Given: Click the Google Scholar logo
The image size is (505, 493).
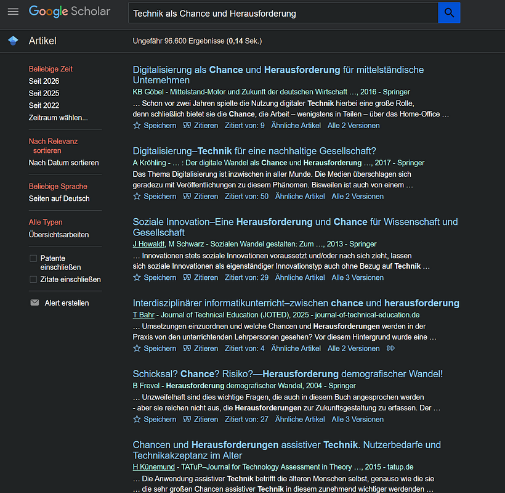Looking at the screenshot, I should 70,12.
